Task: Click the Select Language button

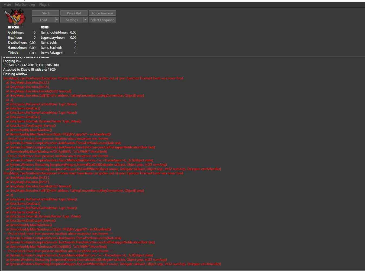Action: (102, 20)
